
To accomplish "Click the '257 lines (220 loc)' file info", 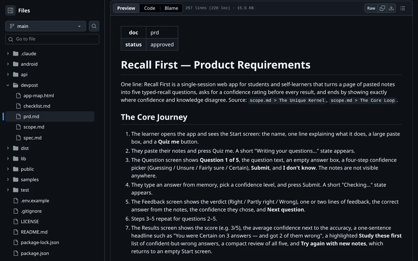I will point(208,8).
